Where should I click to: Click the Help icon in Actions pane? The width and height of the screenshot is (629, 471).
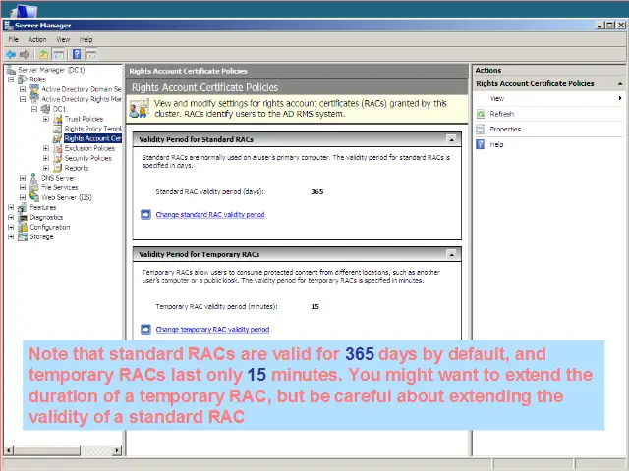[481, 144]
